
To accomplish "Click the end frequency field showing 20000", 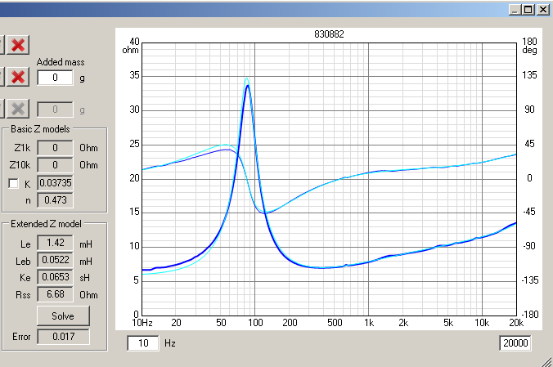I will (x=515, y=343).
